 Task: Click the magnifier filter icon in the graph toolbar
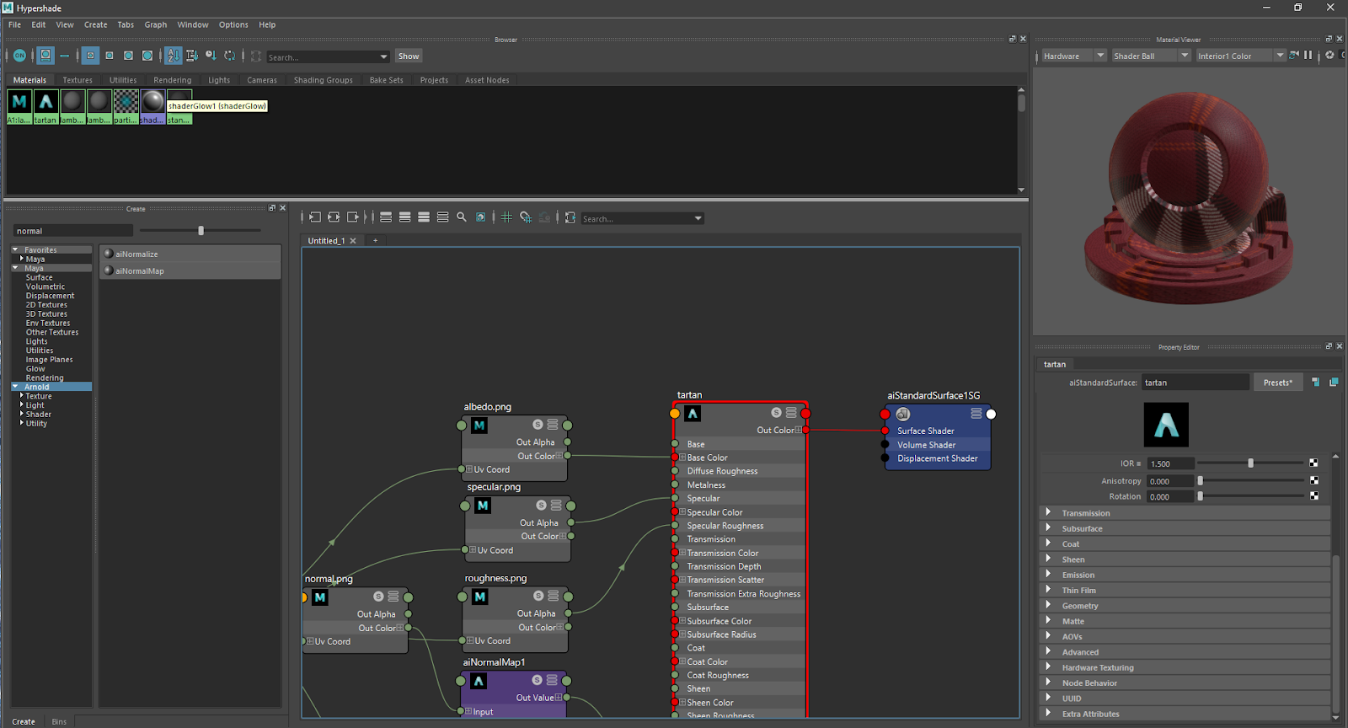tap(462, 217)
